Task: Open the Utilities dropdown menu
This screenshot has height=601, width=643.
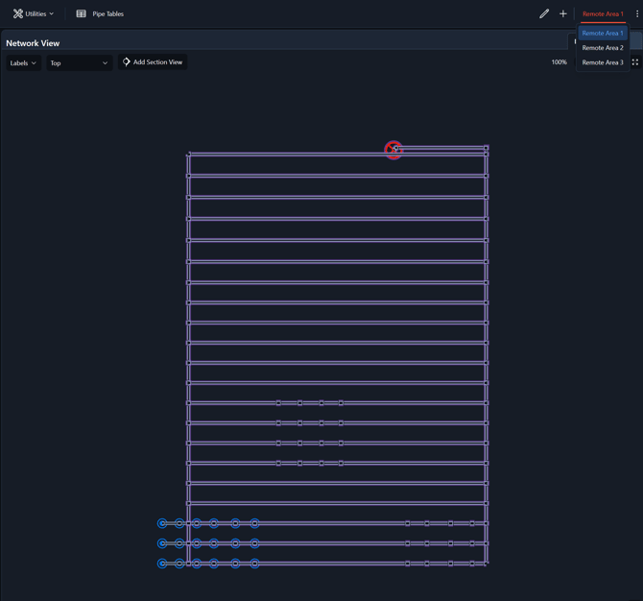Action: (x=34, y=14)
